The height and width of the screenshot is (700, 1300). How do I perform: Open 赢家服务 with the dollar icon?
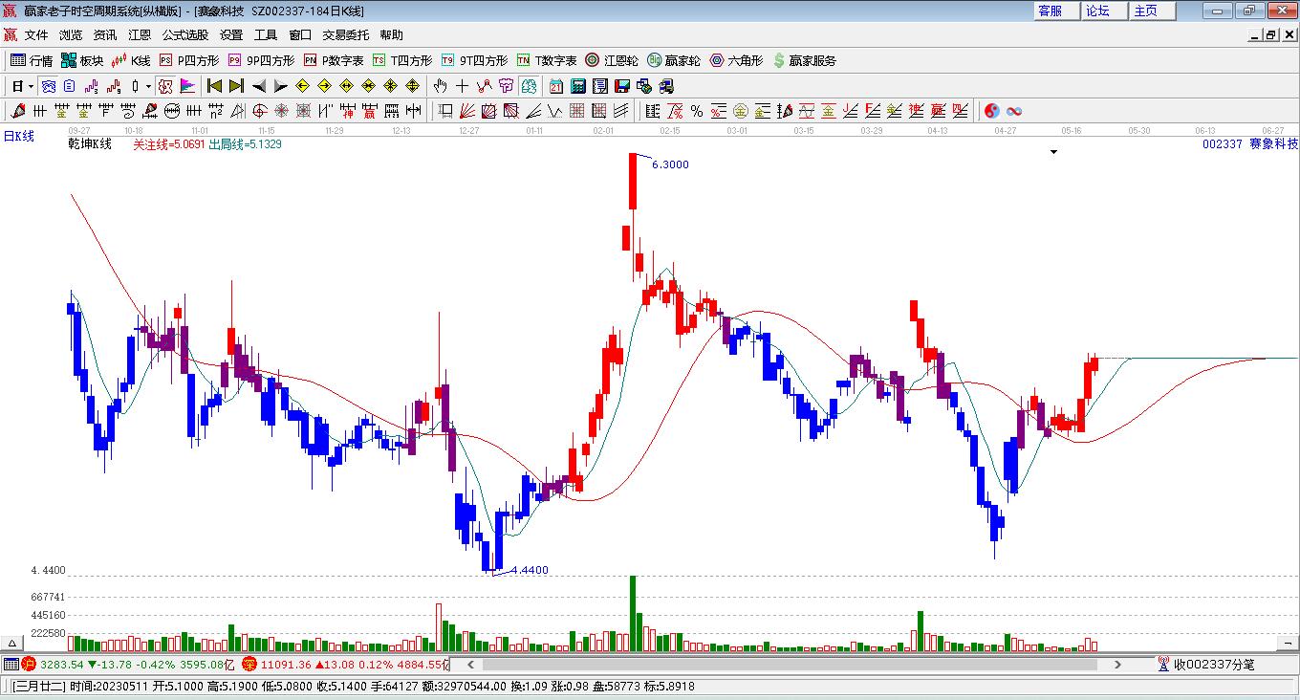point(805,60)
